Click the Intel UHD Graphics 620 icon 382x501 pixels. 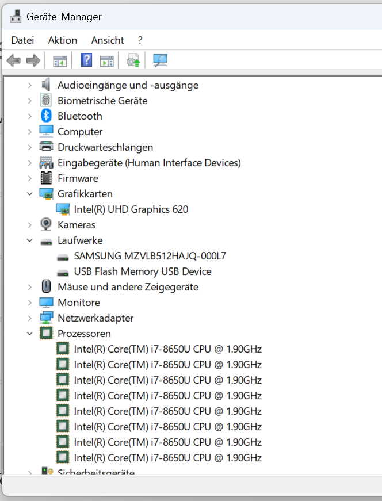[63, 209]
